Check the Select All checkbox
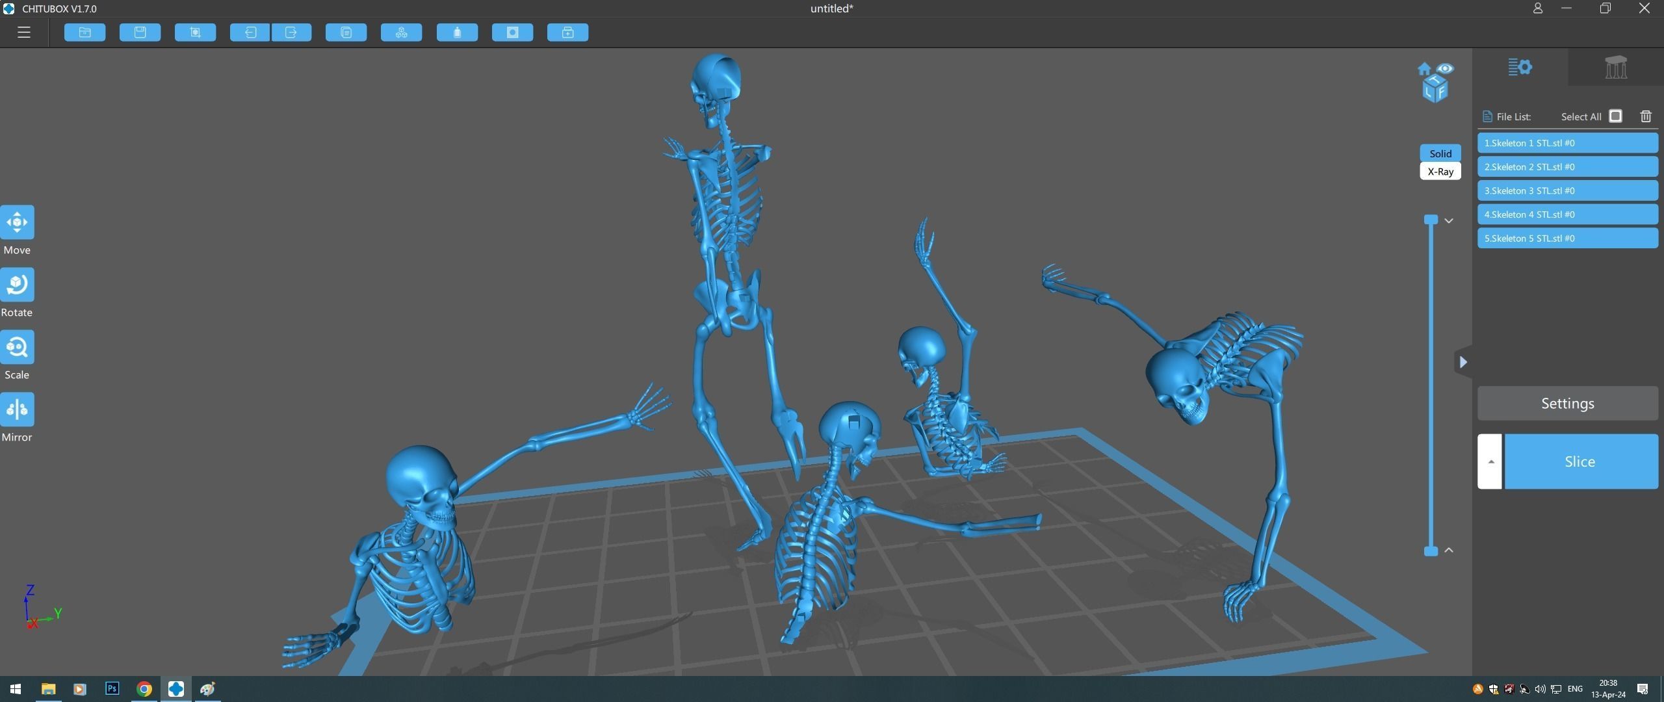1664x702 pixels. [1615, 116]
